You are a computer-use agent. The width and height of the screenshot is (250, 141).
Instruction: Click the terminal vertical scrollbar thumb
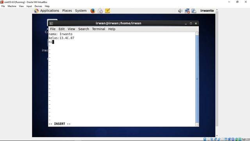197,79
